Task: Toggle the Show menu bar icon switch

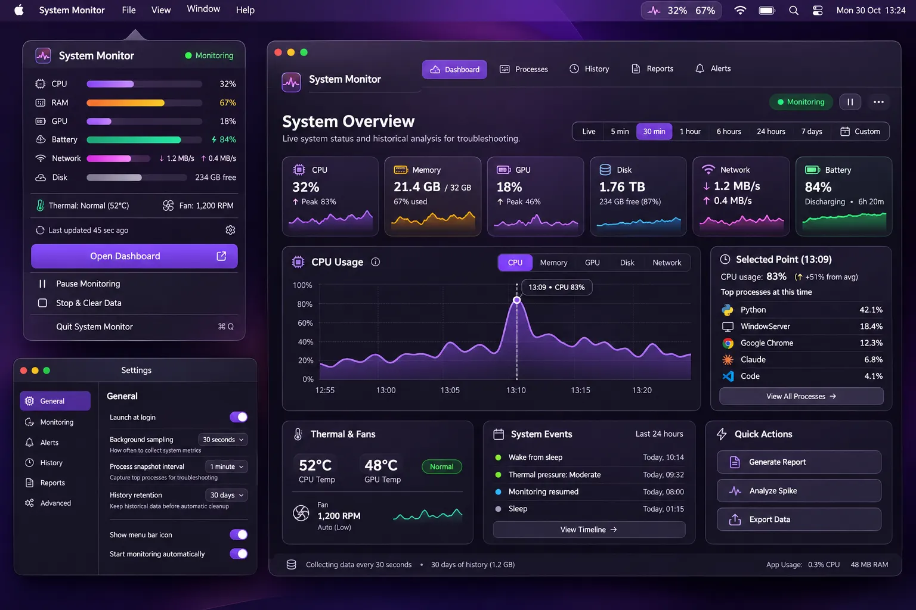Action: point(239,534)
